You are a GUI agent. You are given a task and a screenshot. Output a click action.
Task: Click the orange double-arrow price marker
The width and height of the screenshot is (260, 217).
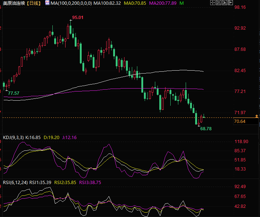[x=256, y=116]
